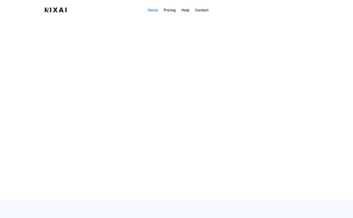Select the Contact nav link
This screenshot has width=353, height=218.
(x=202, y=10)
